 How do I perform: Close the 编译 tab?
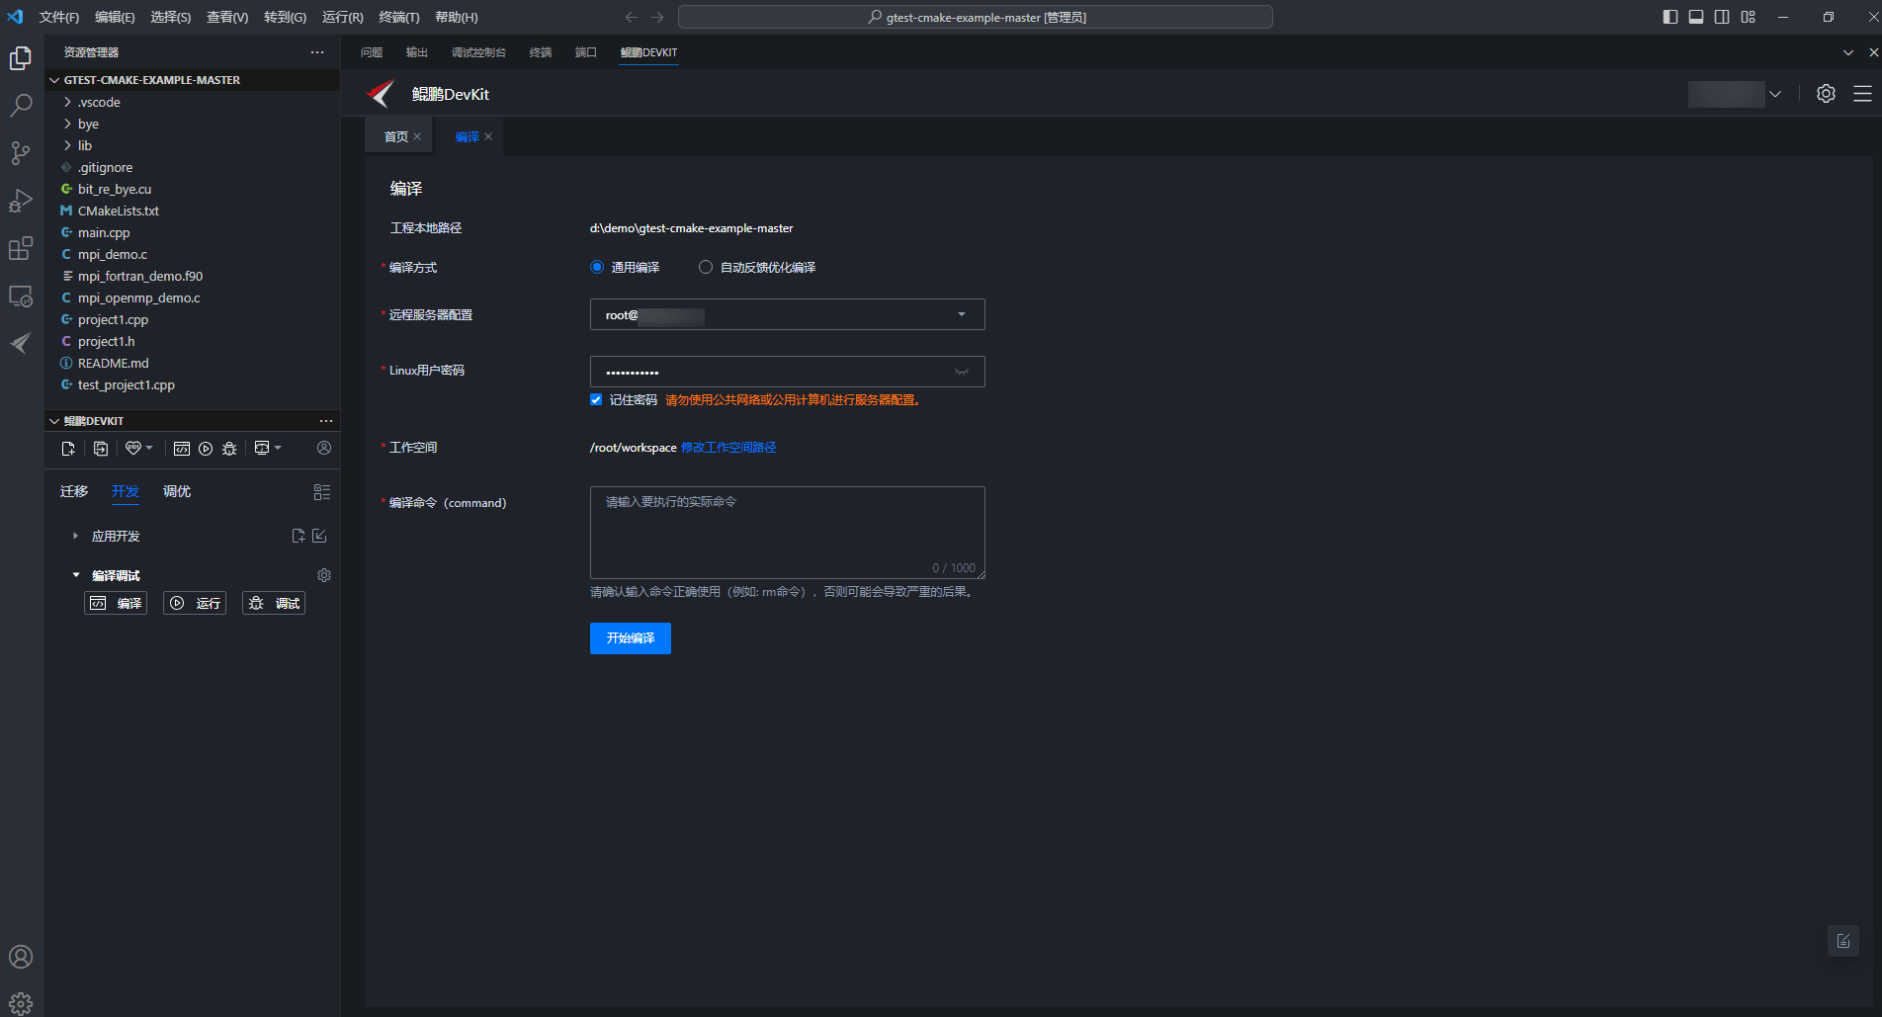point(488,136)
